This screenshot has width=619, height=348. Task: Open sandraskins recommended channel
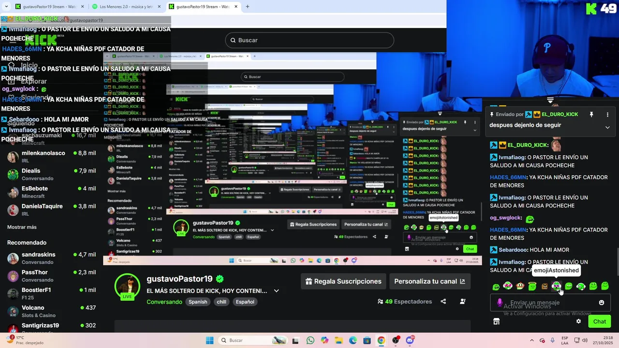click(51, 258)
